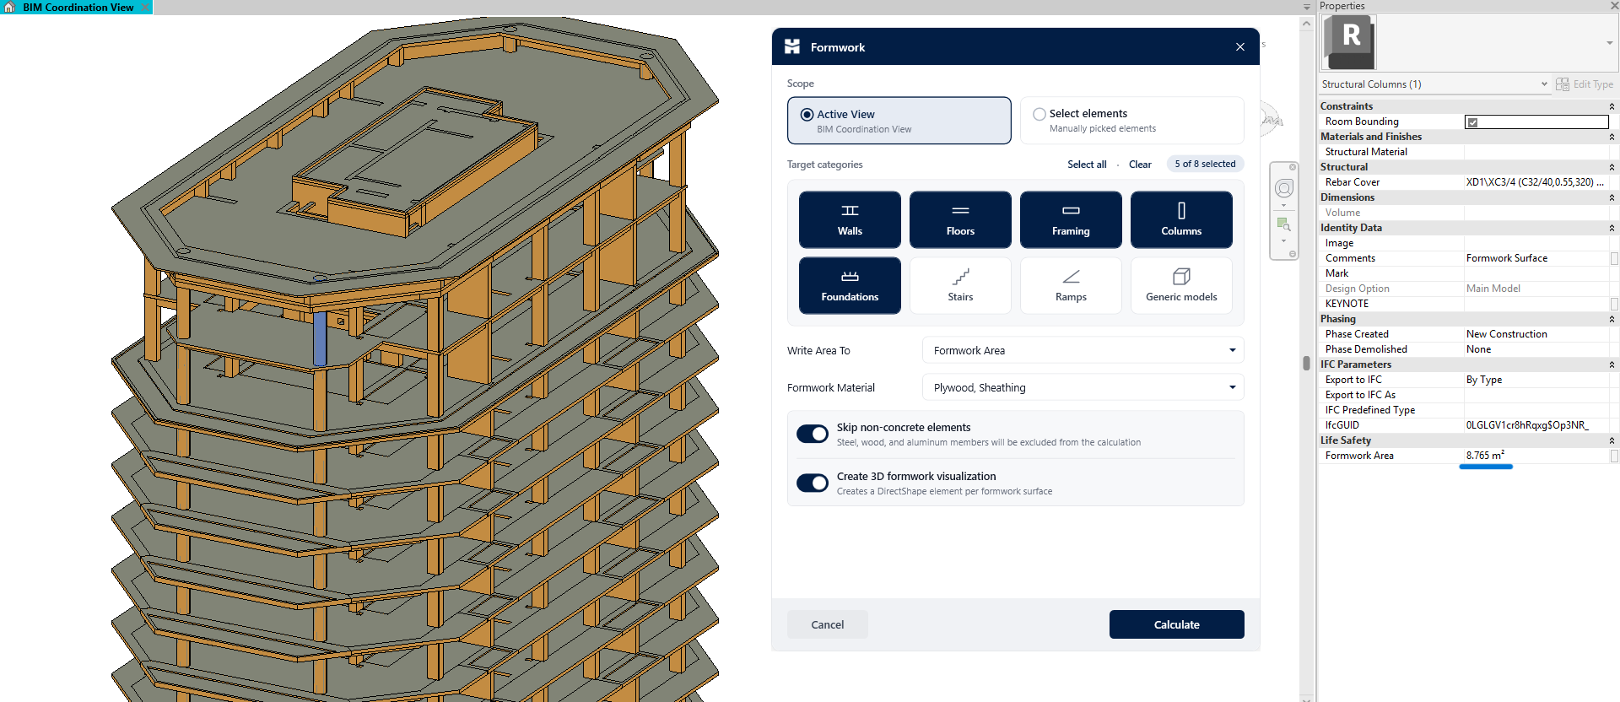Click the 5 of 8 selected badge
Image resolution: width=1620 pixels, height=702 pixels.
(1205, 164)
